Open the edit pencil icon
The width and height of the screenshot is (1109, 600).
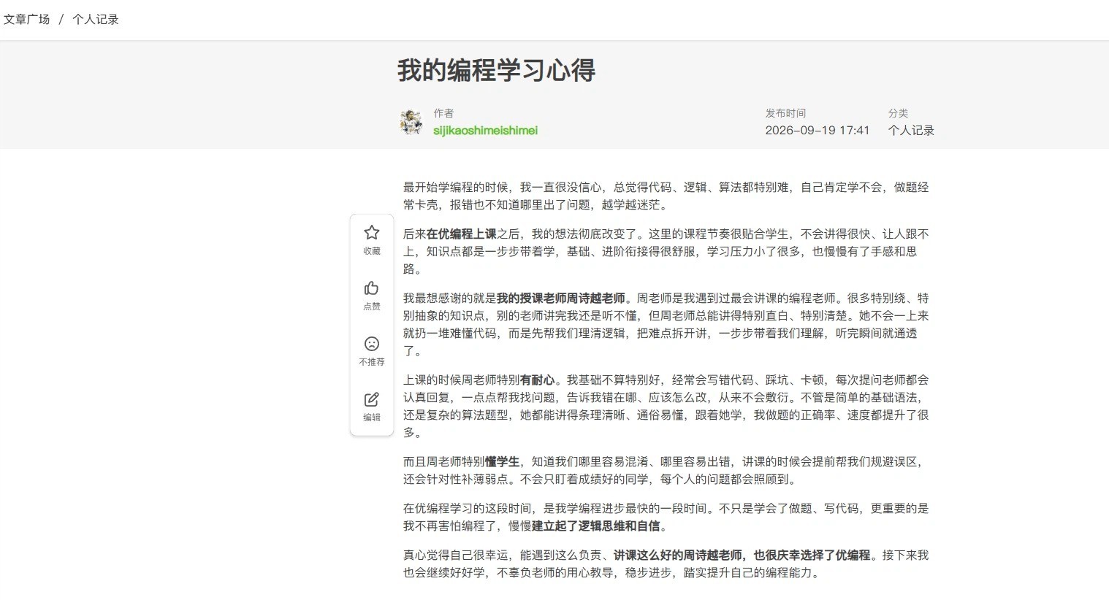click(x=372, y=399)
